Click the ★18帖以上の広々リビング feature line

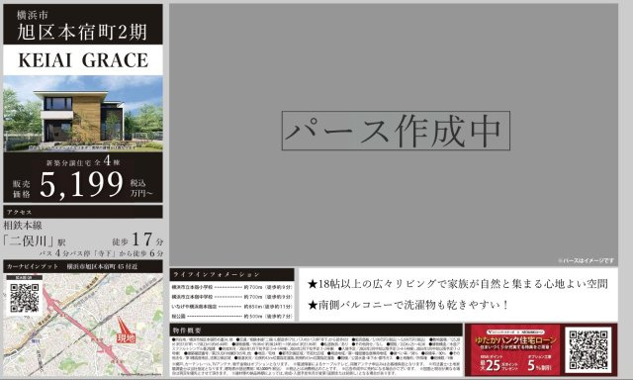[458, 284]
